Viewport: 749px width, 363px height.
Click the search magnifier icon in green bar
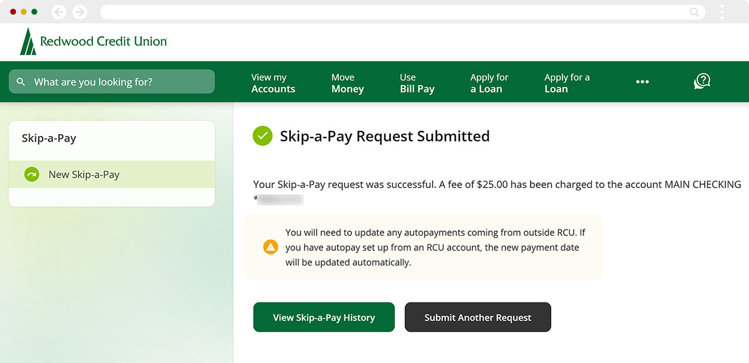[21, 82]
